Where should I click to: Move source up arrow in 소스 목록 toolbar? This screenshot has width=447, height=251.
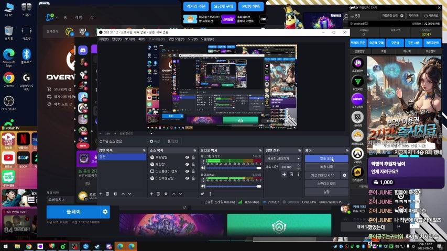[x=174, y=194]
